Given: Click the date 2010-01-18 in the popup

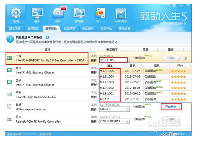Looking at the screenshot, I should [x=133, y=99].
